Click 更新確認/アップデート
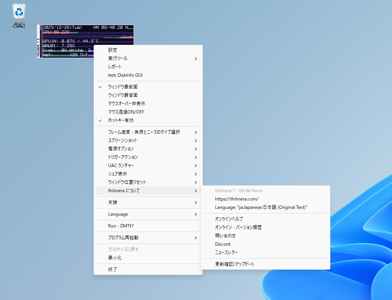The height and width of the screenshot is (300, 392). [x=266, y=264]
